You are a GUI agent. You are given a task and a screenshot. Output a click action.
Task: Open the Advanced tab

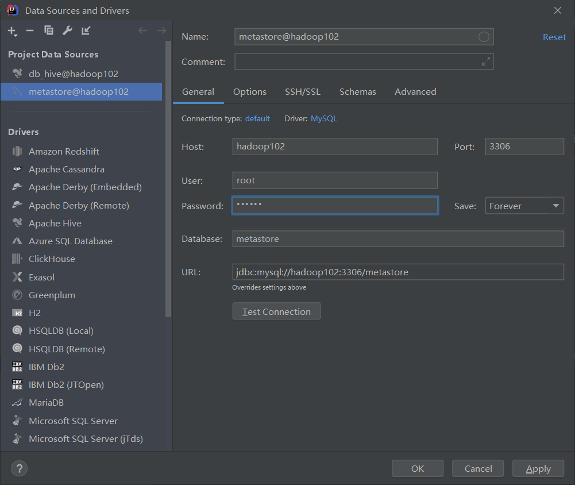coord(415,92)
